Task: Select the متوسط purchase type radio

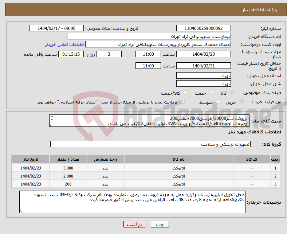Action: [x=218, y=102]
